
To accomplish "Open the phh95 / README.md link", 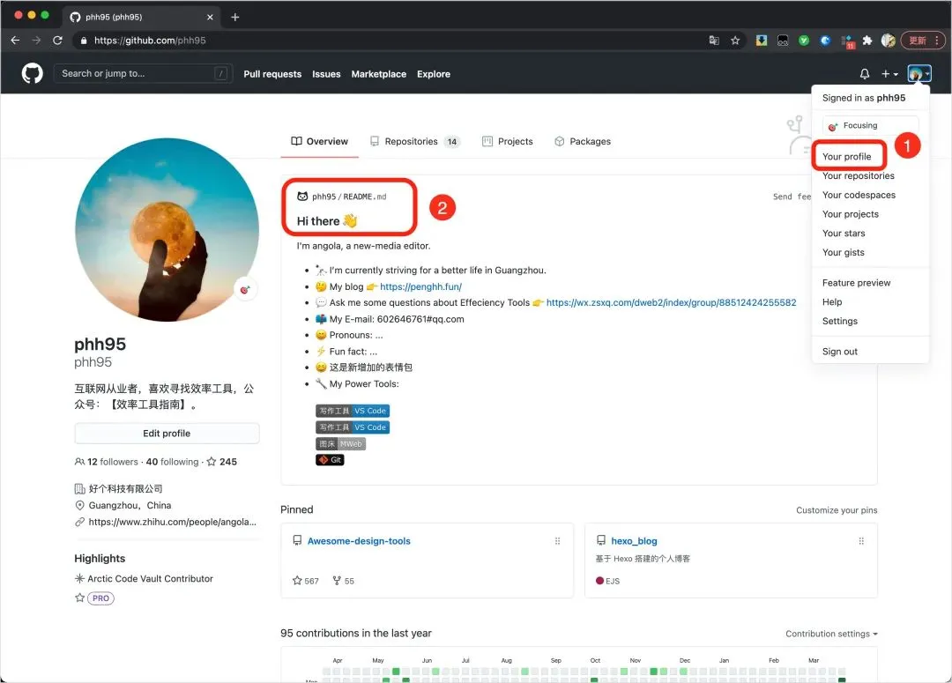I will (349, 197).
